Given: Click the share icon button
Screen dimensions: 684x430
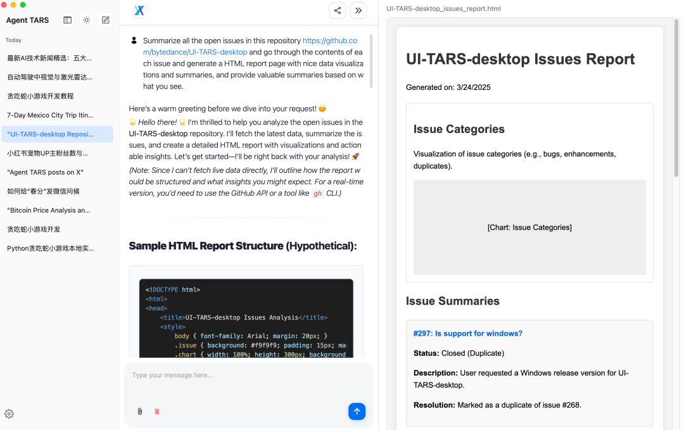Looking at the screenshot, I should 337,11.
